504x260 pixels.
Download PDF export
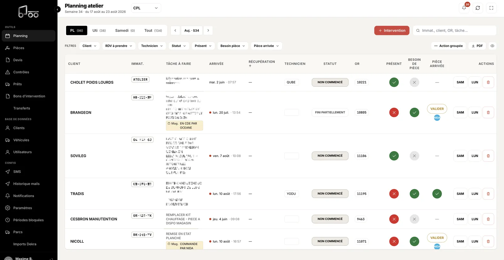477,46
